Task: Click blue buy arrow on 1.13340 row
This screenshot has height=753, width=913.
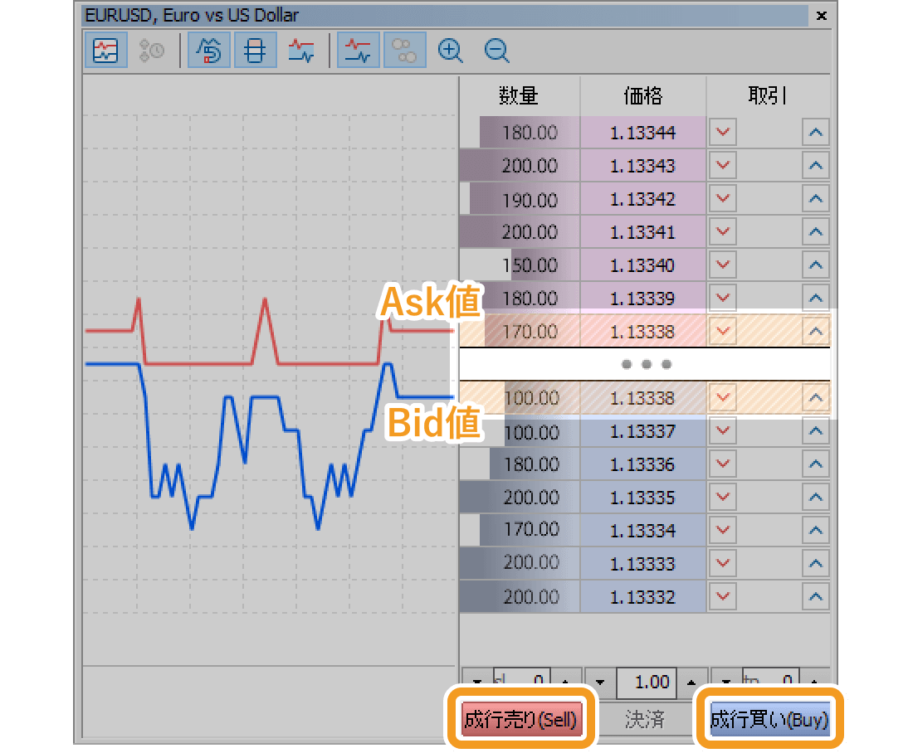Action: coord(816,265)
